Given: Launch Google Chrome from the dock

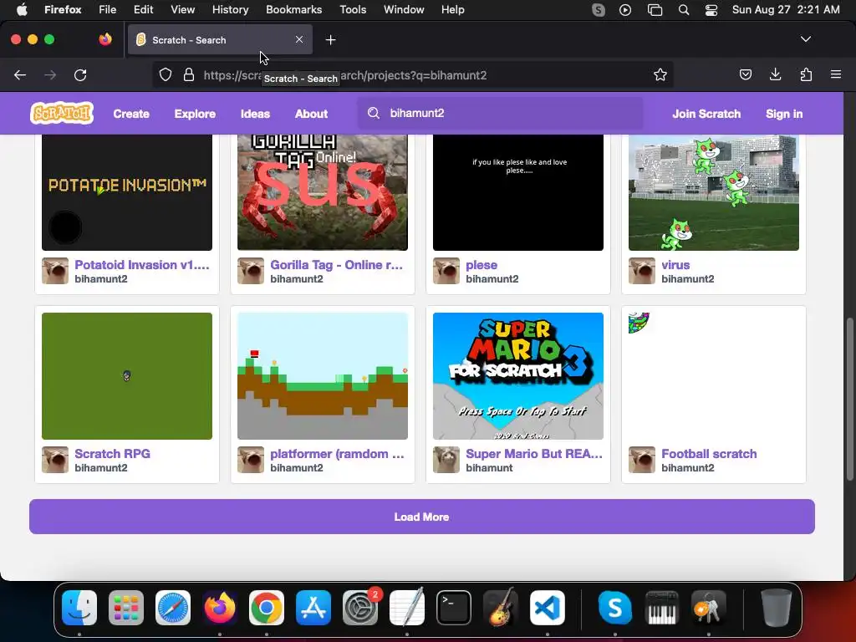Looking at the screenshot, I should (x=267, y=608).
